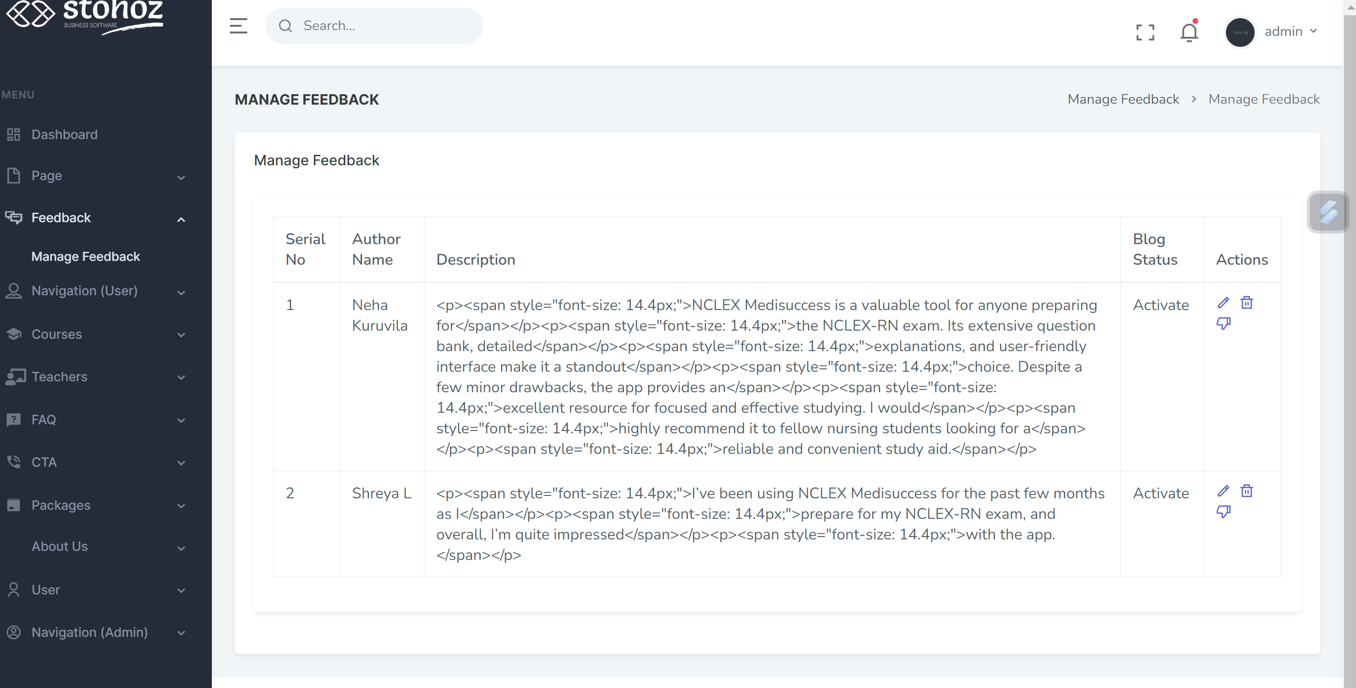
Task: Open Manage Feedback submenu link
Action: 86,257
